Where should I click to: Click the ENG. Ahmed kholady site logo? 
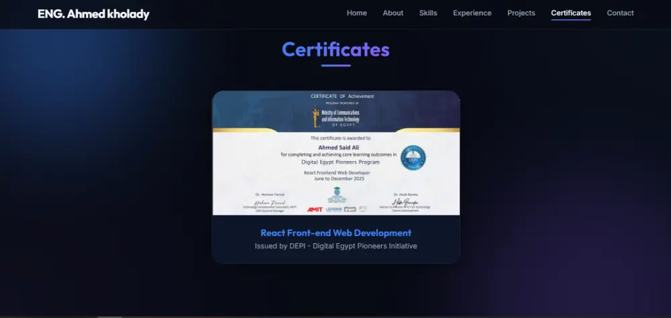click(x=93, y=14)
